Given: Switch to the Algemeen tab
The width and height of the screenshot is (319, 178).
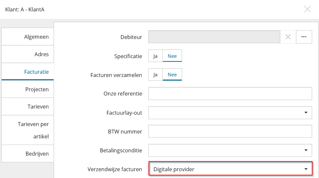Looking at the screenshot, I should pyautogui.click(x=28, y=37).
